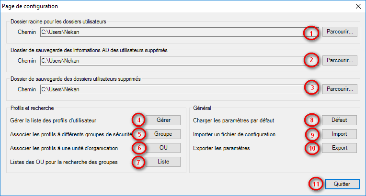Click Parcourir for deleted user folders backup
Screen dimensions: 366x196
340,89
